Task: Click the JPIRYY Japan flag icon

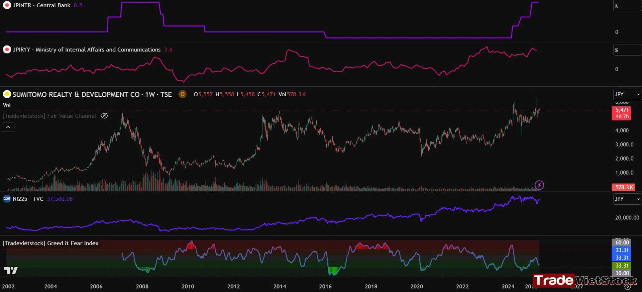Action: tap(7, 50)
